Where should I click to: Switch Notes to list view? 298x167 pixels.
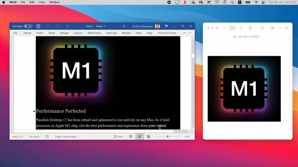point(225,28)
